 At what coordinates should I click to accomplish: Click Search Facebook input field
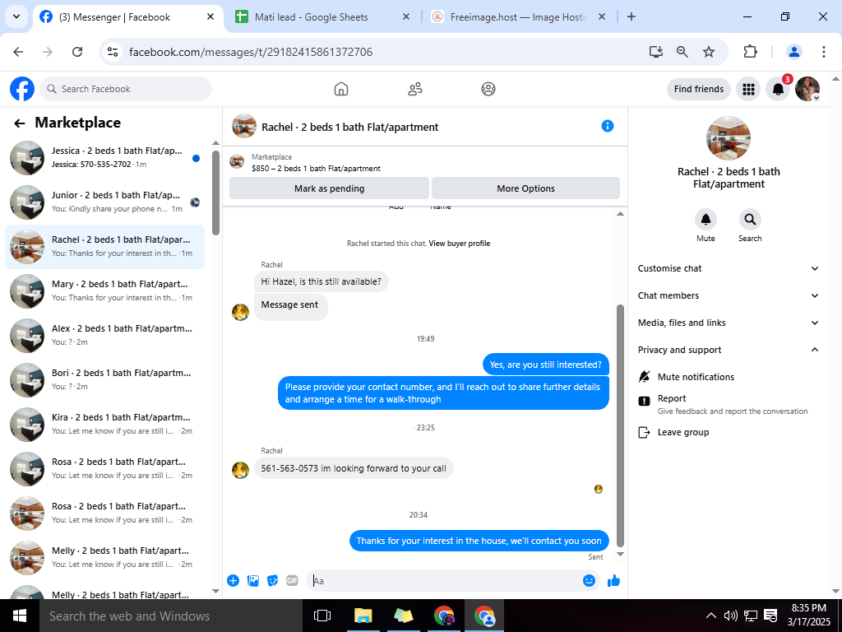coord(126,89)
